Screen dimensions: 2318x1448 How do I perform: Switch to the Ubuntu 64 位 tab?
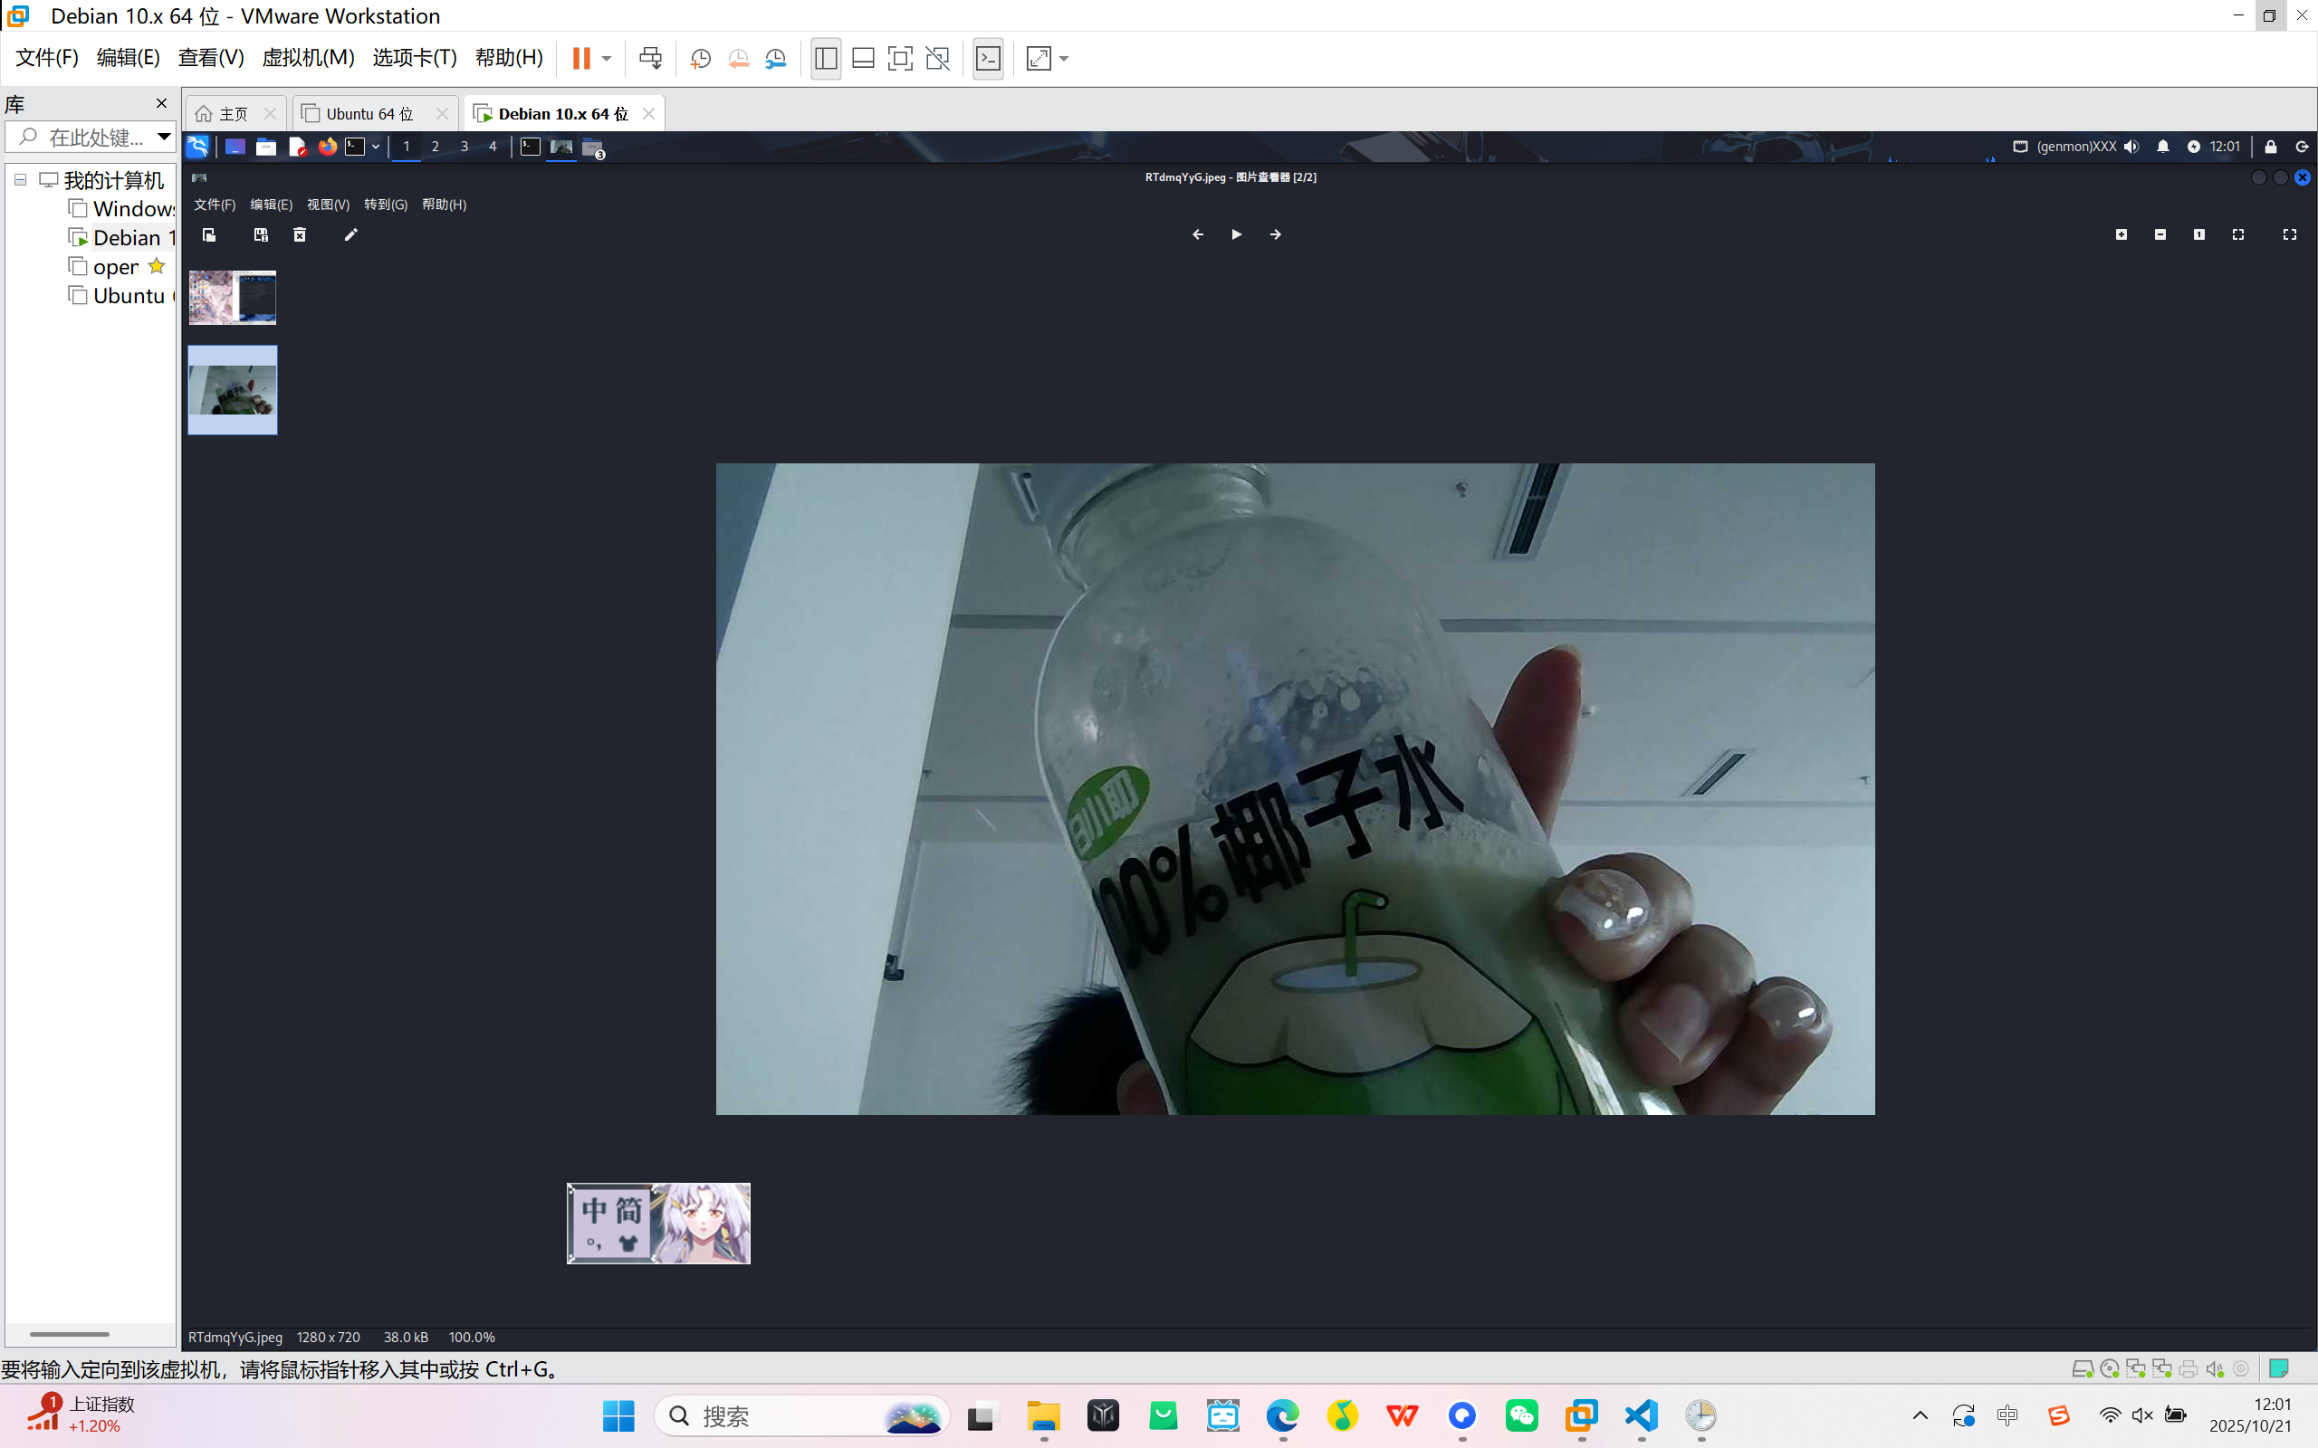click(x=369, y=114)
